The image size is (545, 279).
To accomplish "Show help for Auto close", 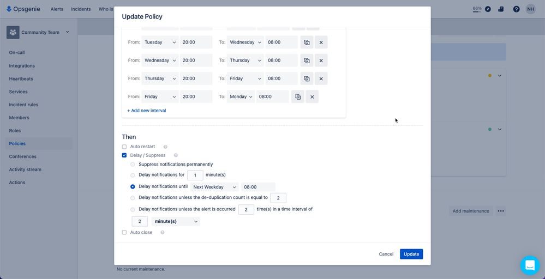I will pyautogui.click(x=163, y=233).
